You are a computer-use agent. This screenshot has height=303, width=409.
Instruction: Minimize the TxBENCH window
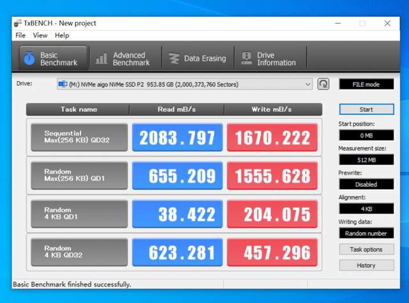(x=338, y=23)
